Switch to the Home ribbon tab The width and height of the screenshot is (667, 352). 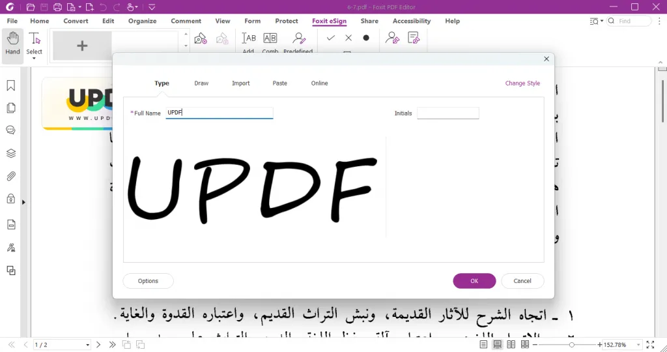(x=40, y=21)
